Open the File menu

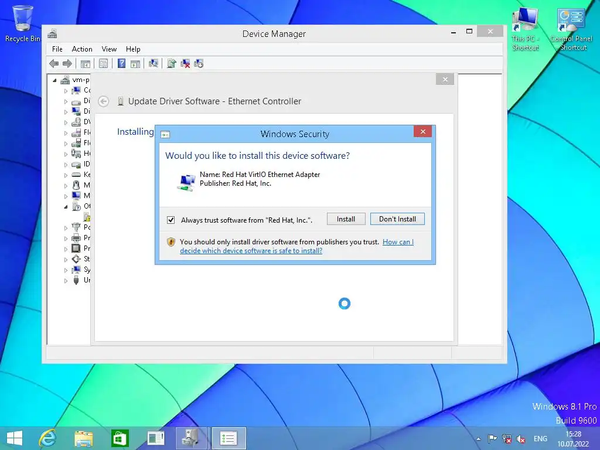57,49
